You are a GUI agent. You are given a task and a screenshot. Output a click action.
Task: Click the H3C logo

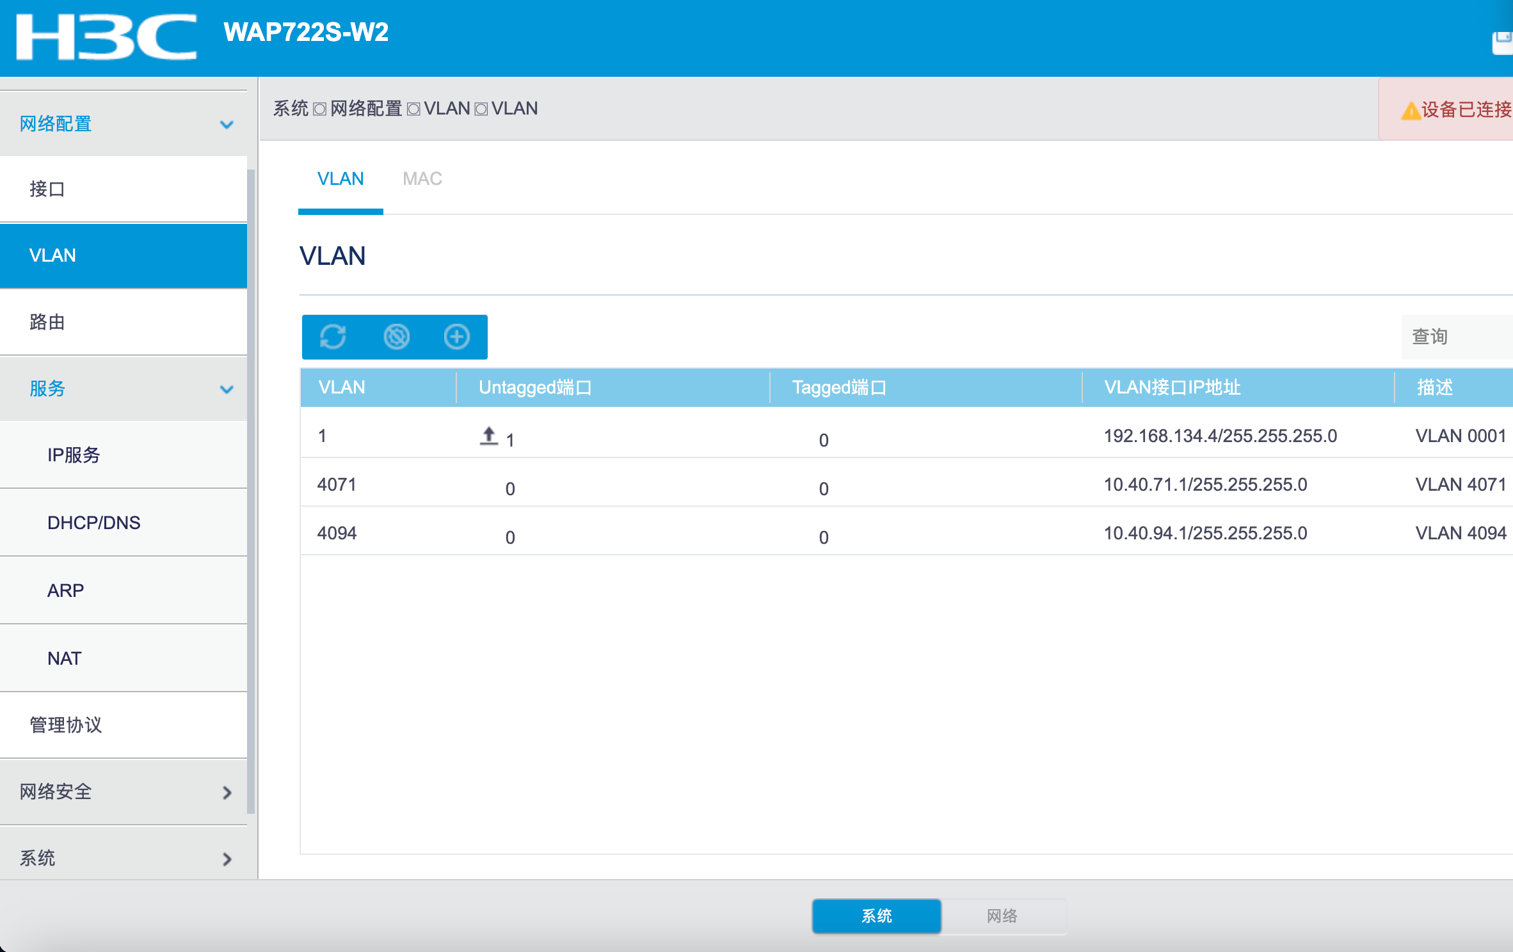106,37
